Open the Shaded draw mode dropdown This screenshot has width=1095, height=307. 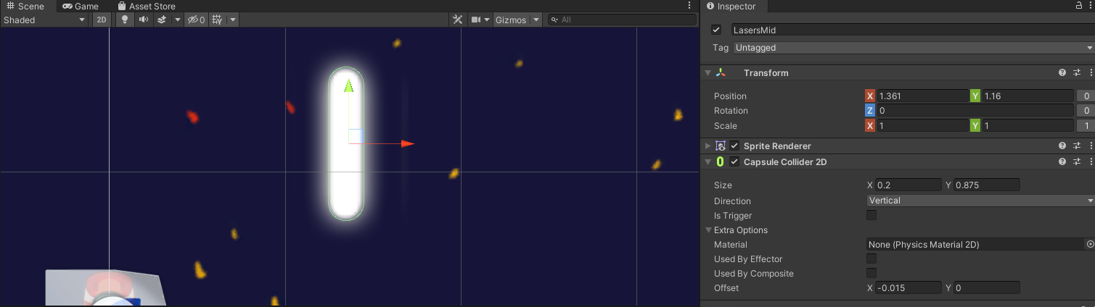44,20
